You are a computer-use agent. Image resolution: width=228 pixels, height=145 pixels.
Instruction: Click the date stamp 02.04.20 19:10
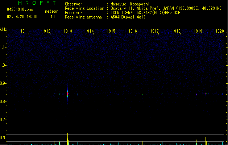point(22,17)
